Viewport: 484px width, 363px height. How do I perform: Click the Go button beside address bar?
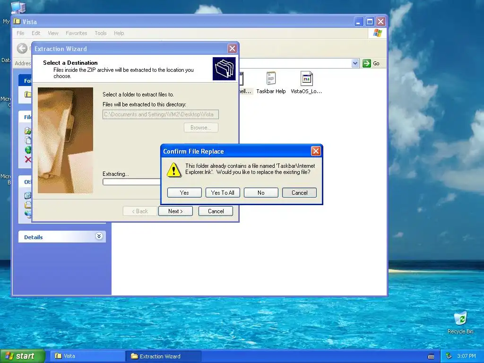(x=371, y=63)
